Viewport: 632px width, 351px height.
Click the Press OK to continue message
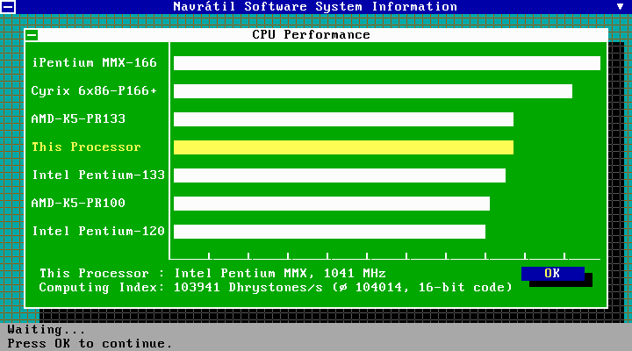point(90,344)
